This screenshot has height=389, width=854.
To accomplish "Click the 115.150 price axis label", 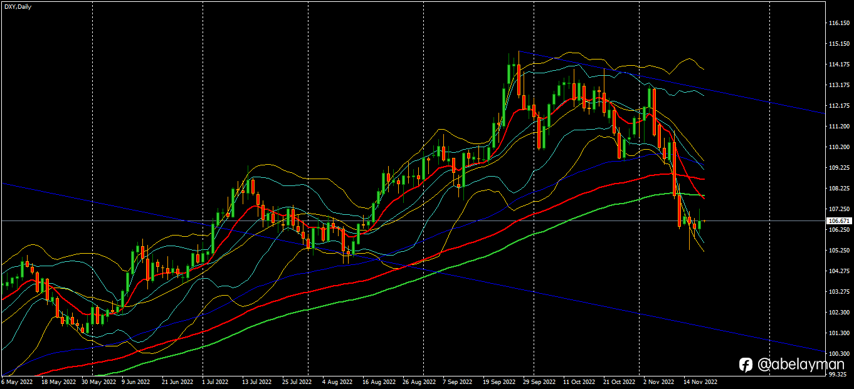I will tap(839, 44).
